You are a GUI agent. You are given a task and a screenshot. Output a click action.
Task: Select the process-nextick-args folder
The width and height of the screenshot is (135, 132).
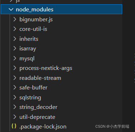[46, 68]
